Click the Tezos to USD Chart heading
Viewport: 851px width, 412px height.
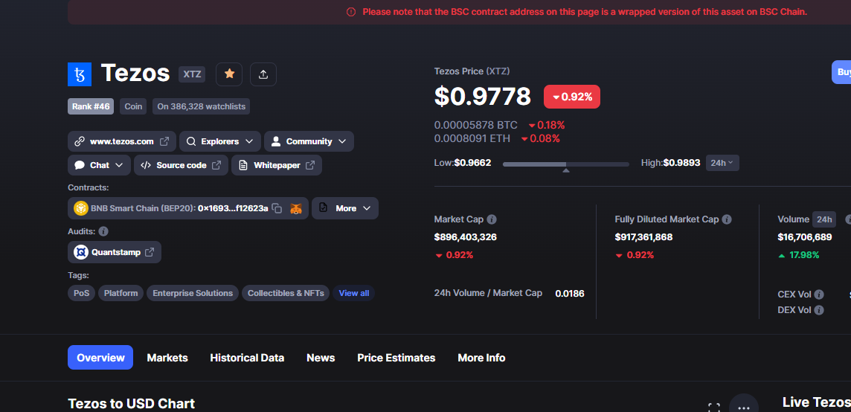click(x=132, y=404)
